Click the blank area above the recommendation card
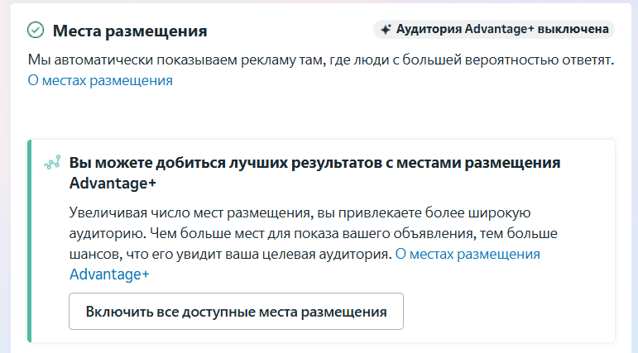Screen dimensions: 638x353 pyautogui.click(x=320, y=114)
